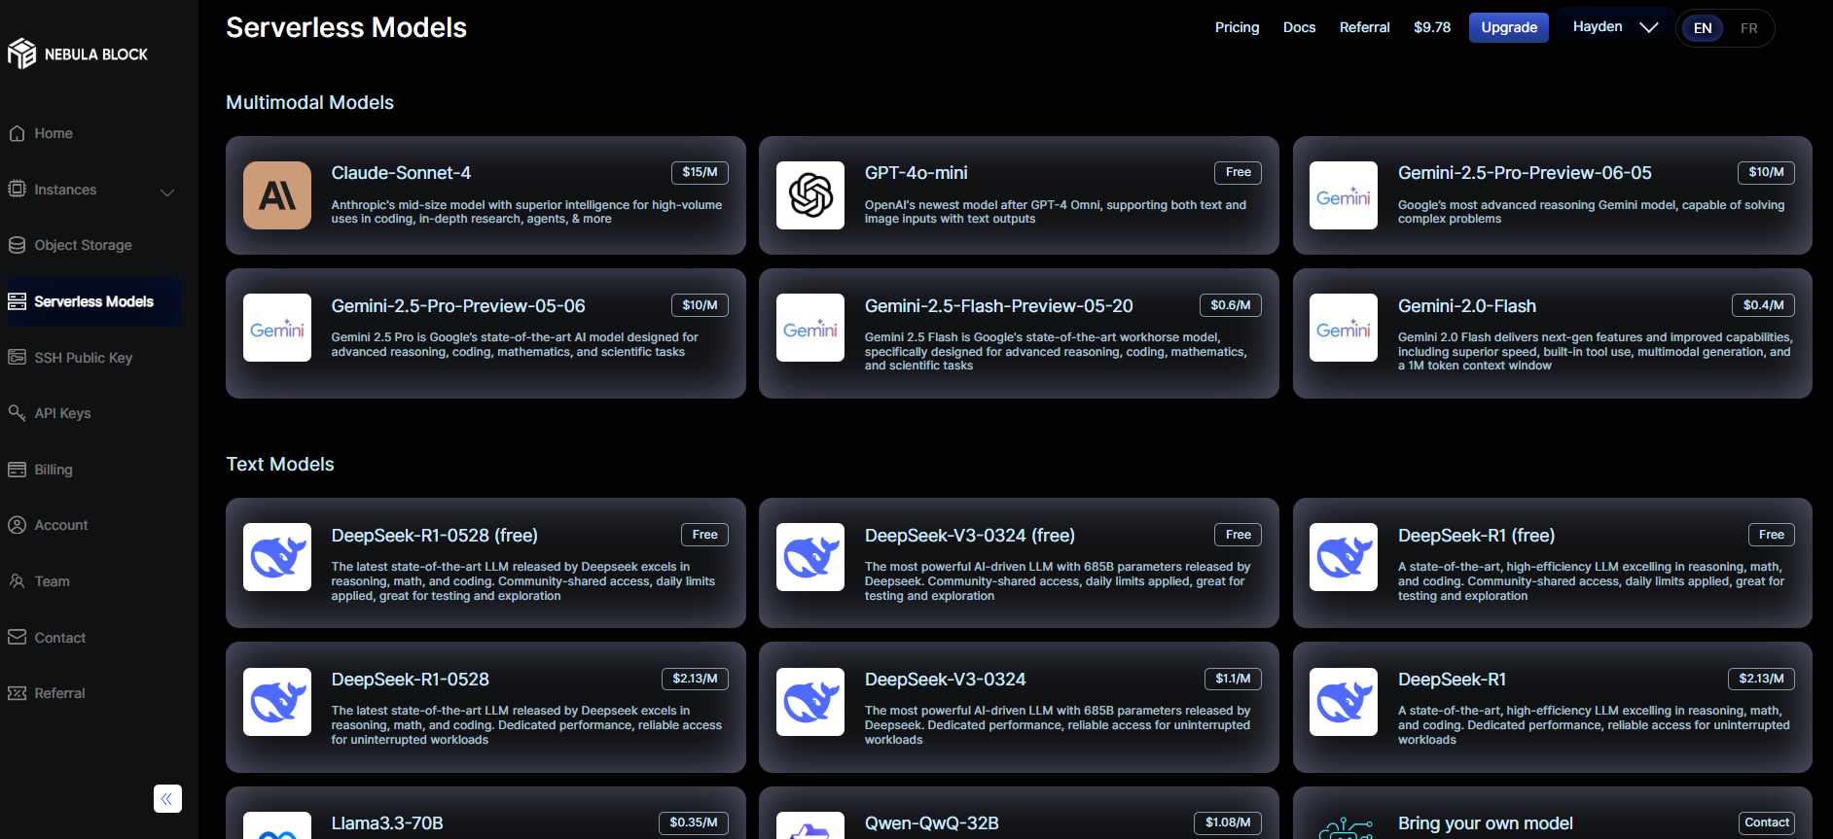Image resolution: width=1833 pixels, height=839 pixels.
Task: Open the Docs link
Action: [1299, 27]
